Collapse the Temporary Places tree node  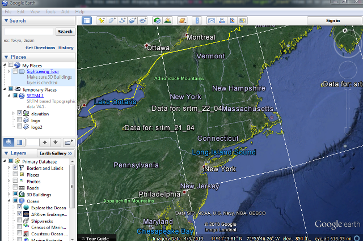click(x=5, y=89)
